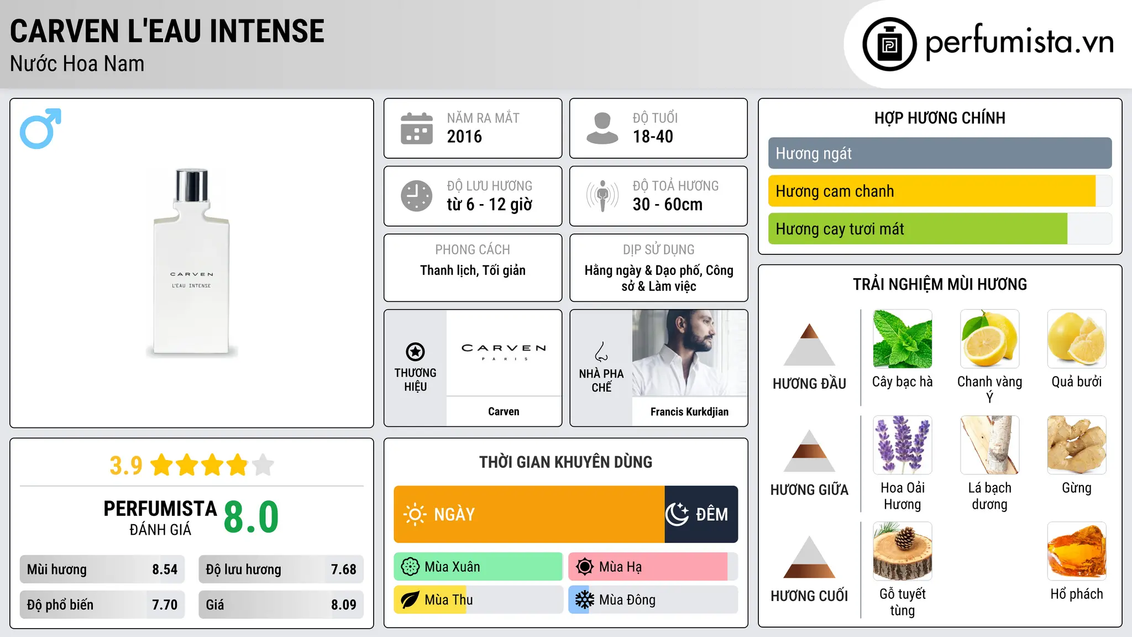The width and height of the screenshot is (1132, 637).
Task: Click the Hương giữa pyramid icon
Action: pos(810,451)
